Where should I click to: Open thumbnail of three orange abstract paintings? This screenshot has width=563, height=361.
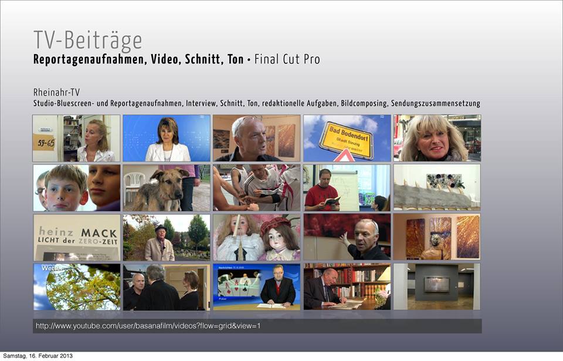[437, 238]
